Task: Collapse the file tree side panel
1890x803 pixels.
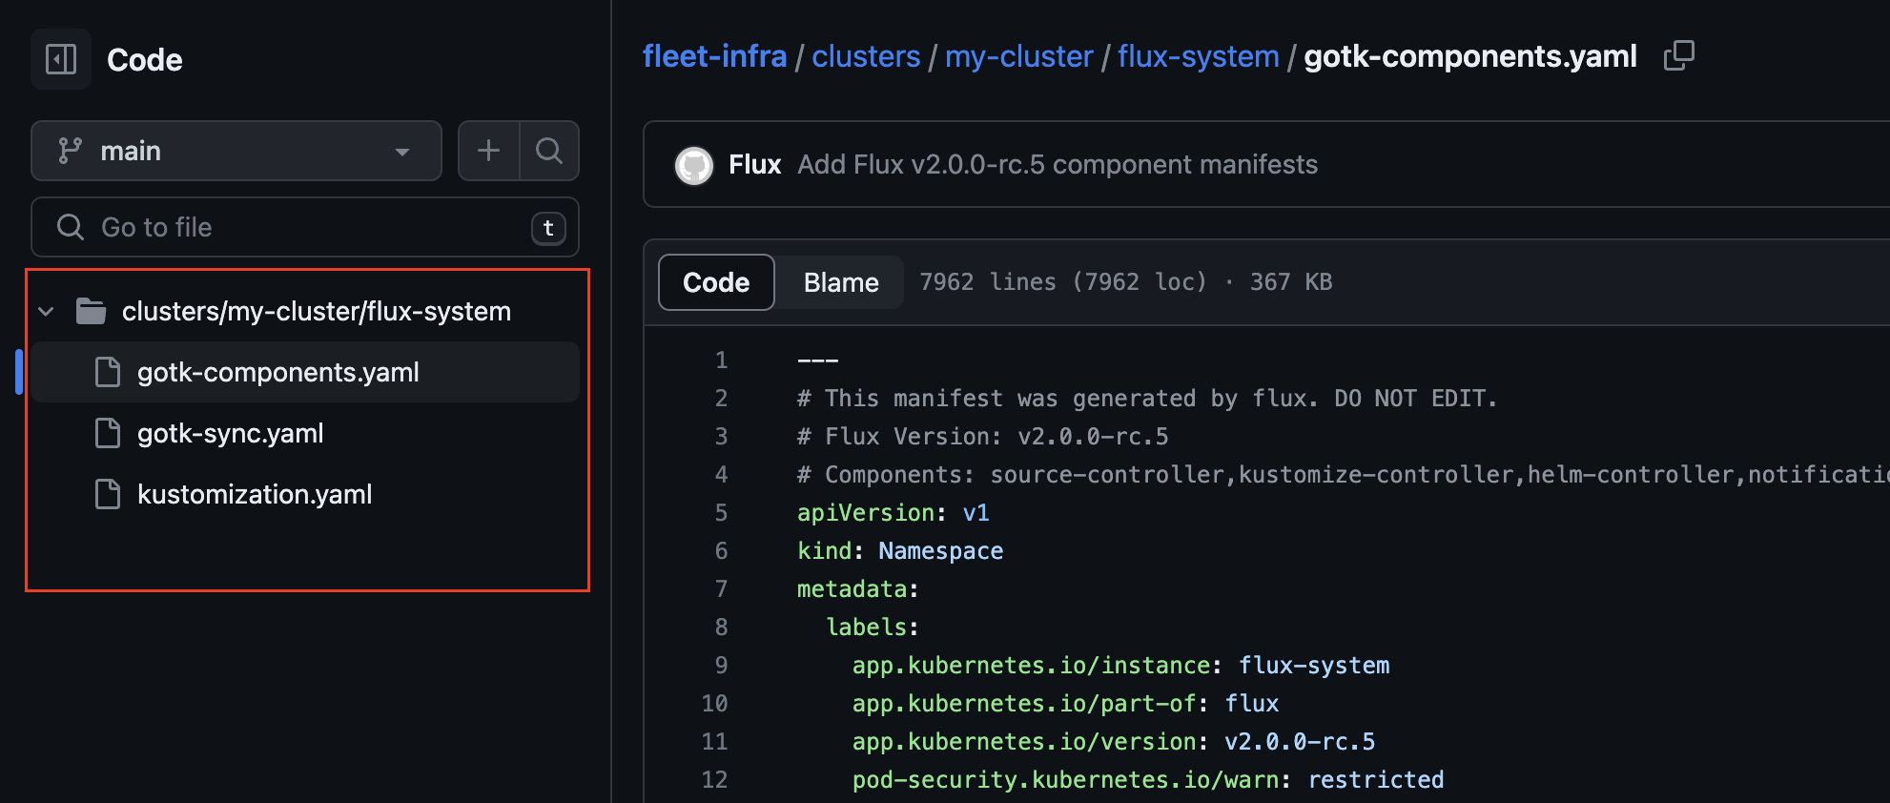Action: 61,59
